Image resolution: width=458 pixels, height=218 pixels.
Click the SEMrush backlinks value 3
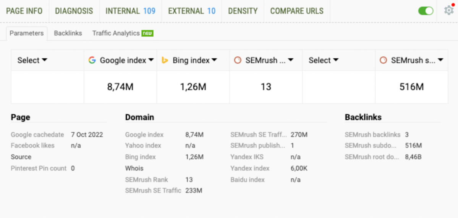coord(407,135)
